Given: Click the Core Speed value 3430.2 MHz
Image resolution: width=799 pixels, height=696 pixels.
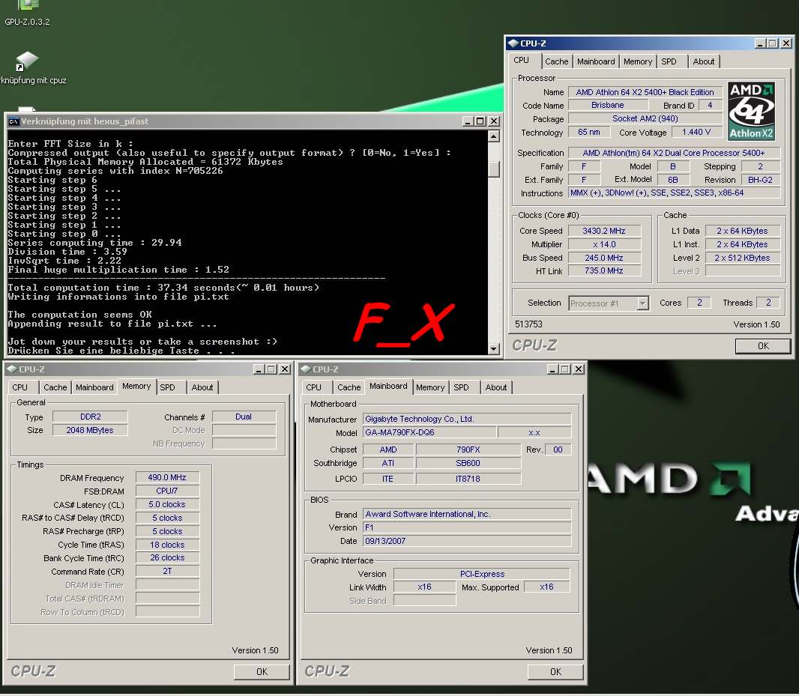Looking at the screenshot, I should [x=604, y=231].
